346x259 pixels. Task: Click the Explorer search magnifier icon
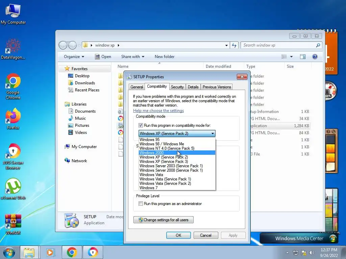318,46
